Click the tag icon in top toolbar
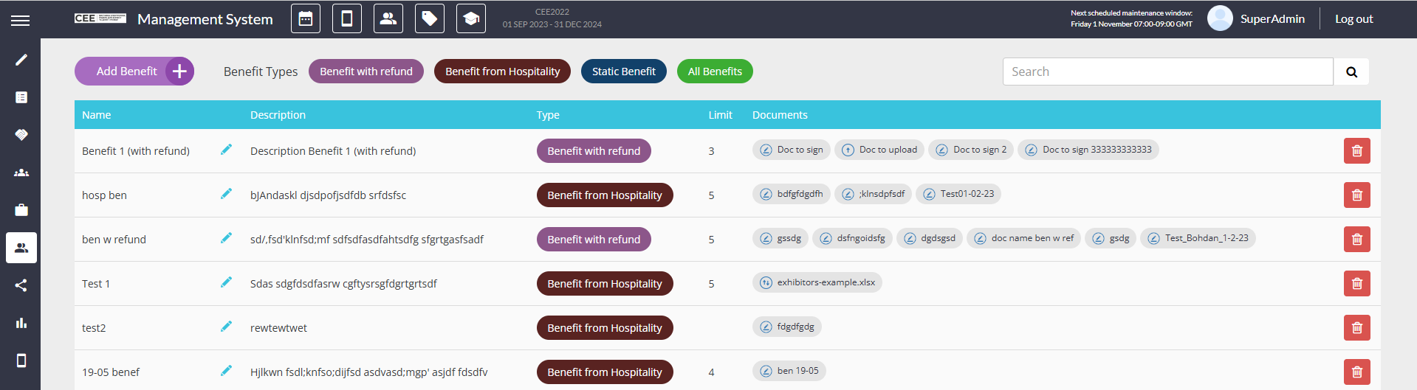Screen dimensions: 1417x390 pyautogui.click(x=430, y=19)
